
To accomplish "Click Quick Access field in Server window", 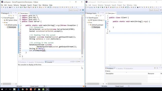I will pyautogui.click(x=73, y=10).
